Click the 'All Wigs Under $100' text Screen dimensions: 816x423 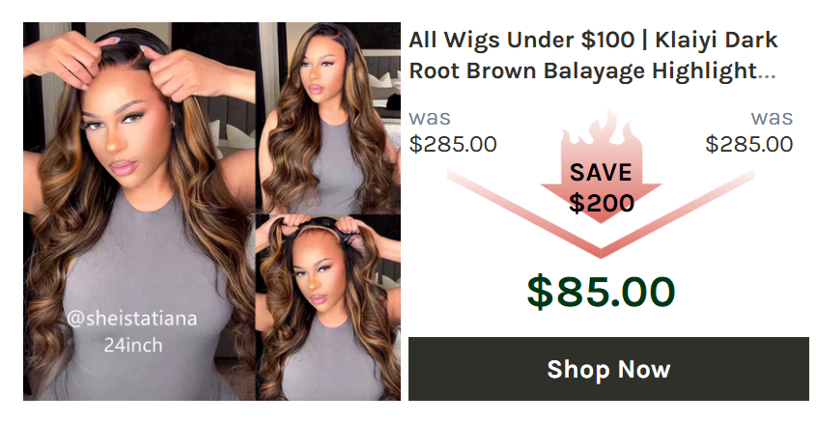point(521,40)
